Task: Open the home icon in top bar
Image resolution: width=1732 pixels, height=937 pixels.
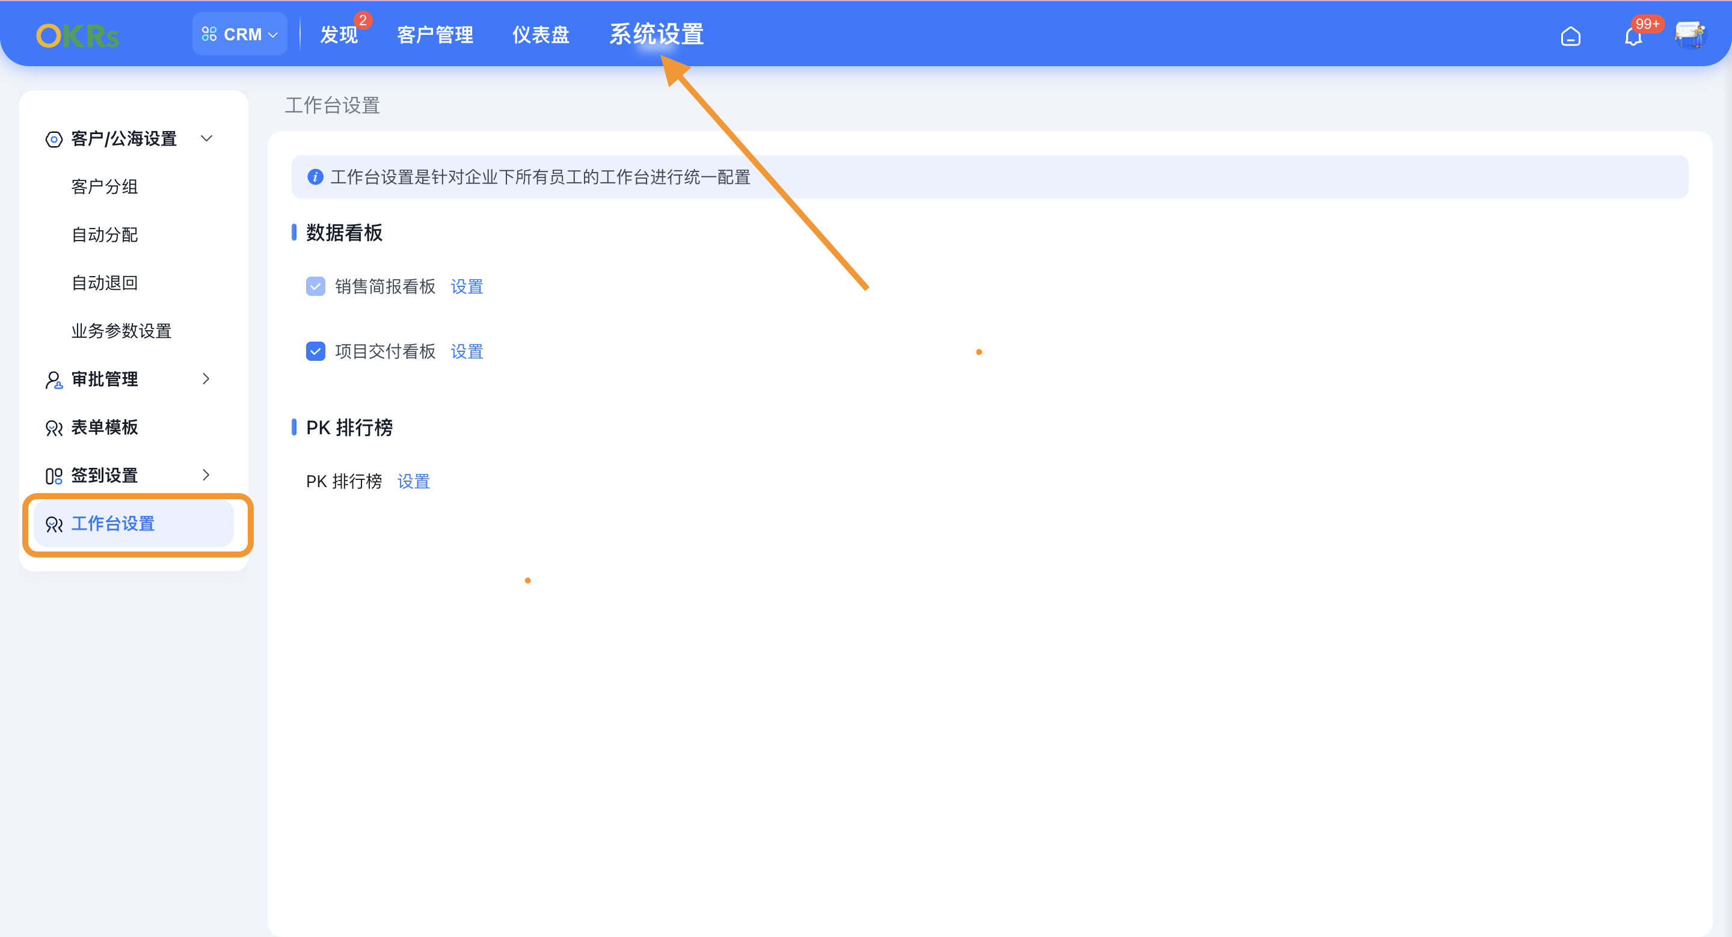Action: [x=1571, y=35]
